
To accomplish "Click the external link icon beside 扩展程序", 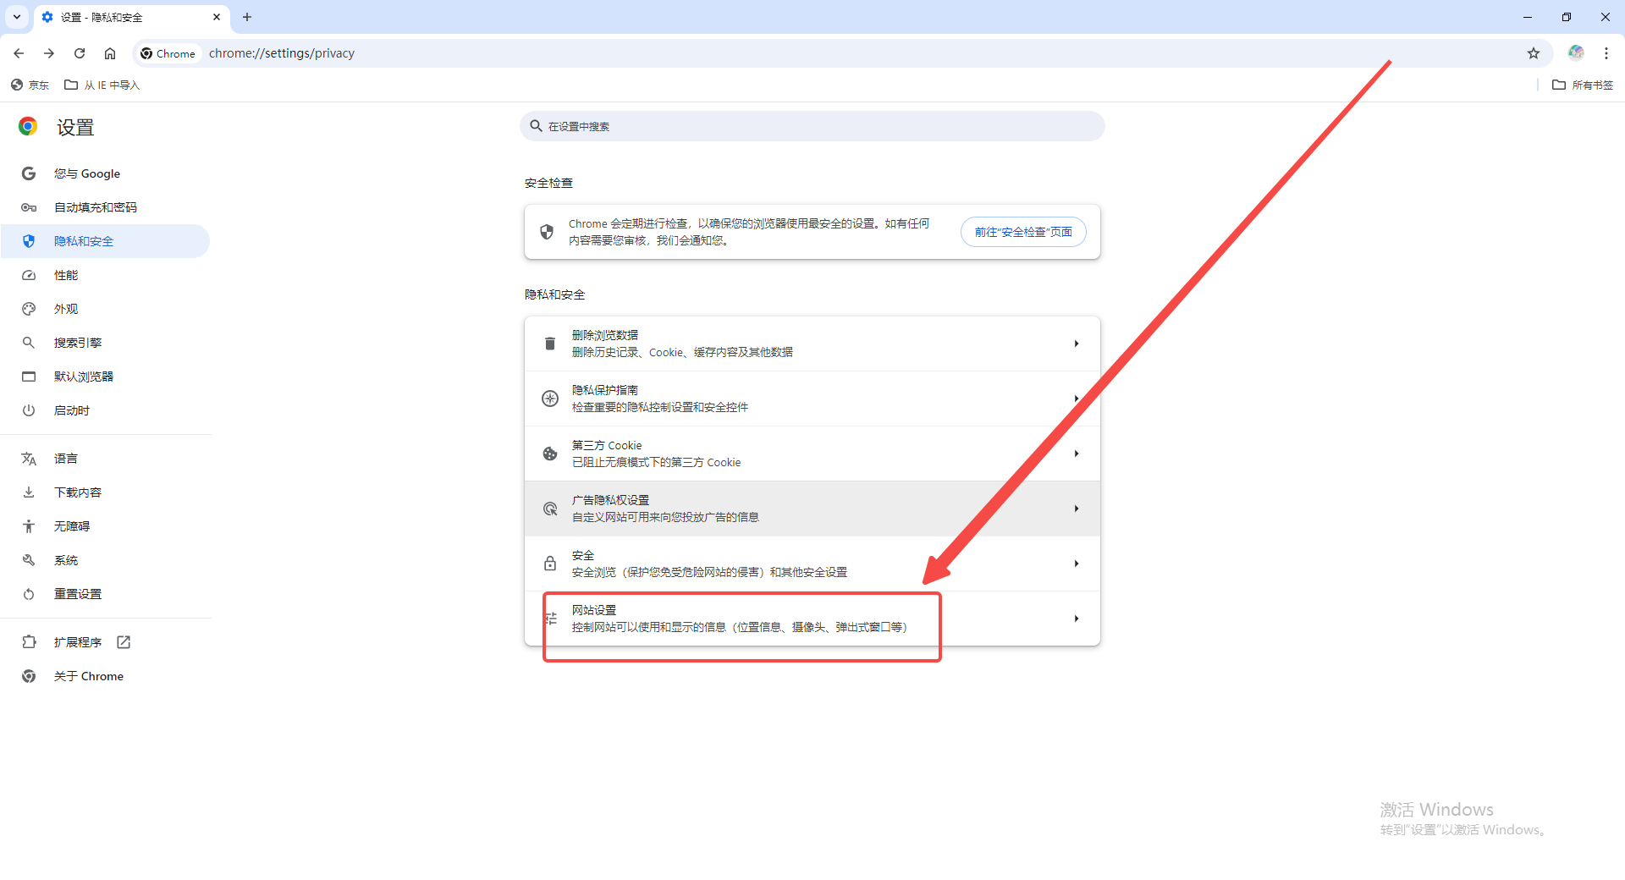I will [124, 642].
